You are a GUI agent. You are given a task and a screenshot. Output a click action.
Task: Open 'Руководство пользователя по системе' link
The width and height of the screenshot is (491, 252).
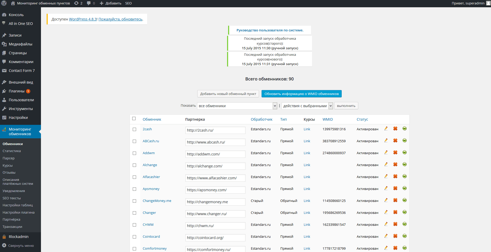click(x=270, y=30)
